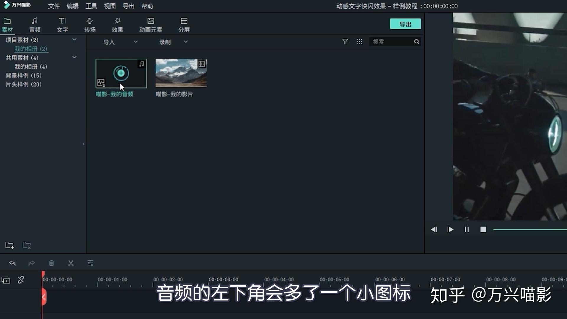Screen dimensions: 567x319
Task: Click the filter funnel icon
Action: [x=345, y=42]
